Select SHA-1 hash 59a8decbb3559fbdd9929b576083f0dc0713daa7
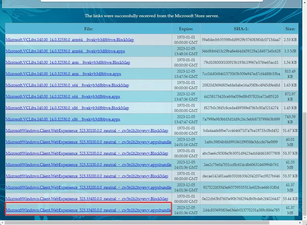Image resolution: width=307 pixels, height=225 pixels. 241,40
